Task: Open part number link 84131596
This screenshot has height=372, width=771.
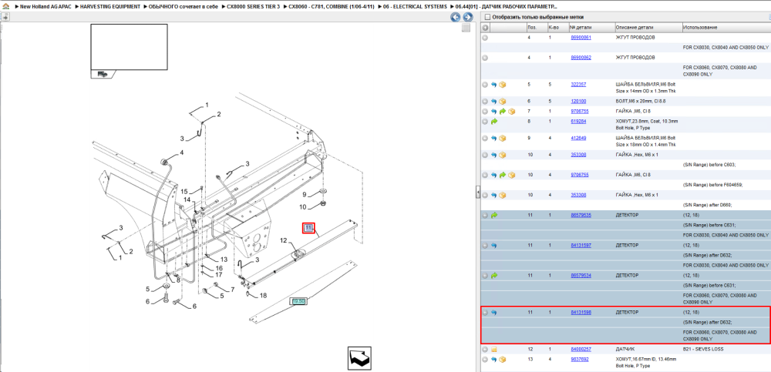Action: [x=581, y=313]
